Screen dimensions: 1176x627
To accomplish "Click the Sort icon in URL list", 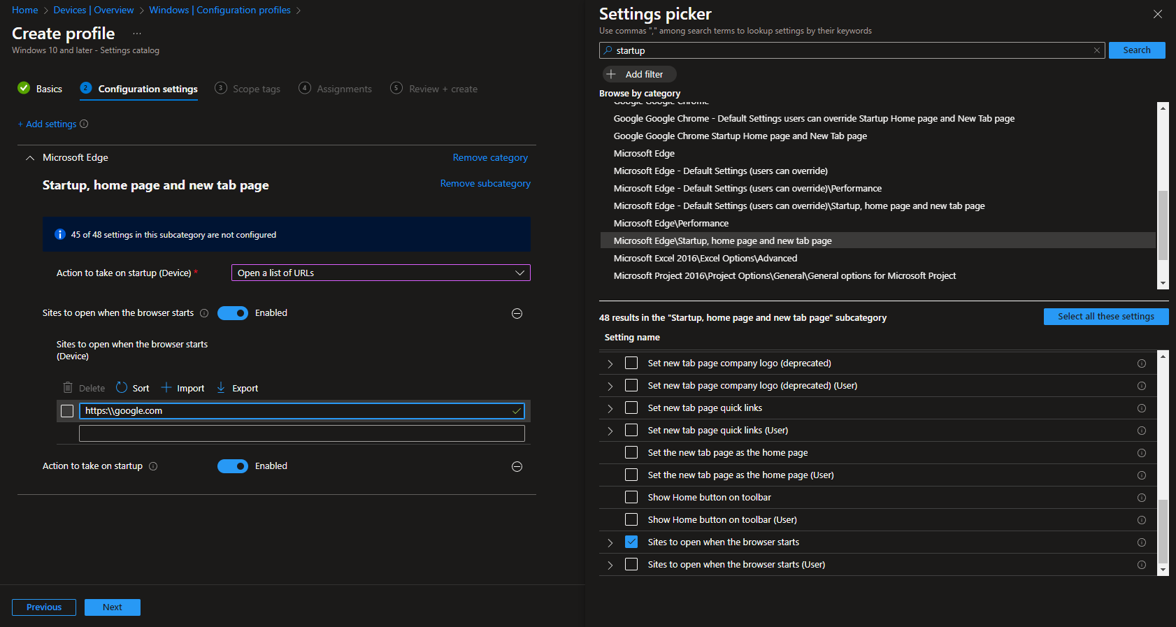I will click(x=122, y=388).
